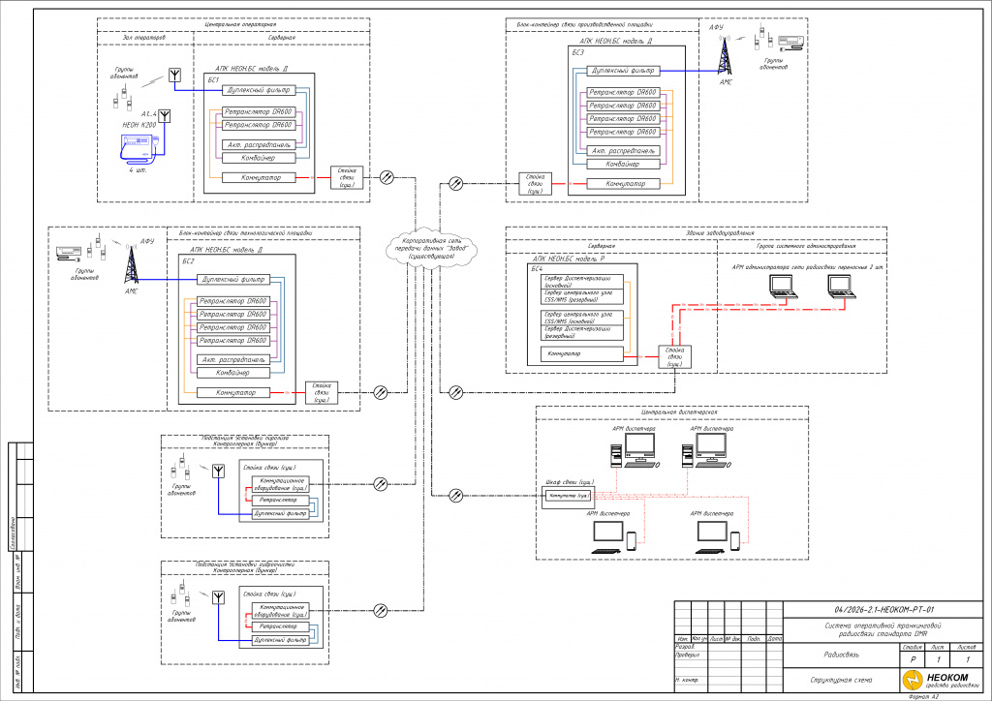Click the АМС tower connected to БС2

click(x=131, y=264)
